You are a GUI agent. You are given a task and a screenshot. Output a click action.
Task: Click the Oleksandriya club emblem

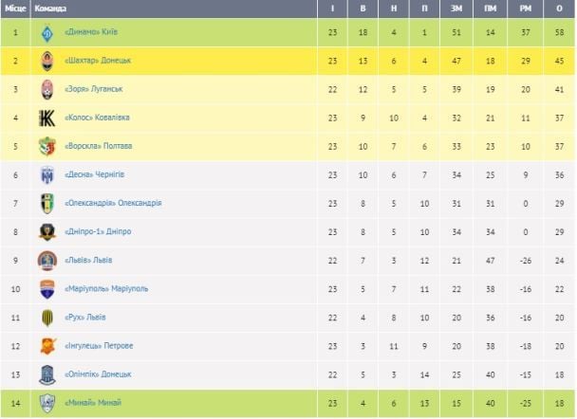tap(46, 203)
